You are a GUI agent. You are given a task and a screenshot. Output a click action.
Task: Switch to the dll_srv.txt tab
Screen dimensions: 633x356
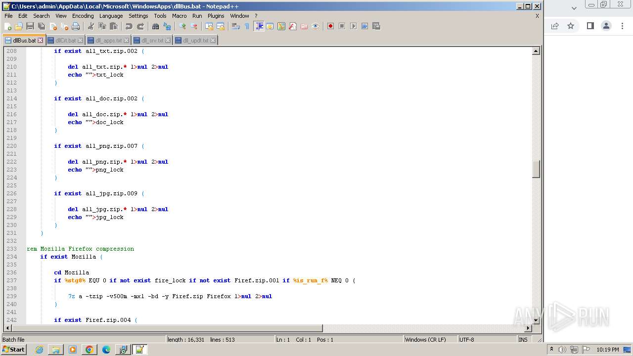(x=152, y=41)
